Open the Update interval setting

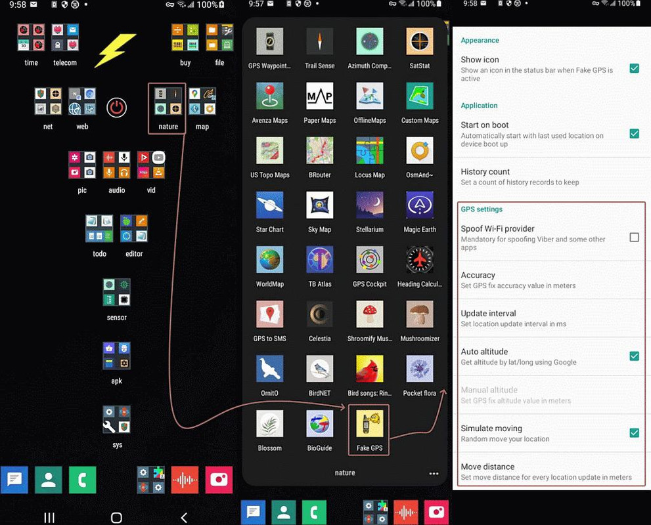click(551, 318)
